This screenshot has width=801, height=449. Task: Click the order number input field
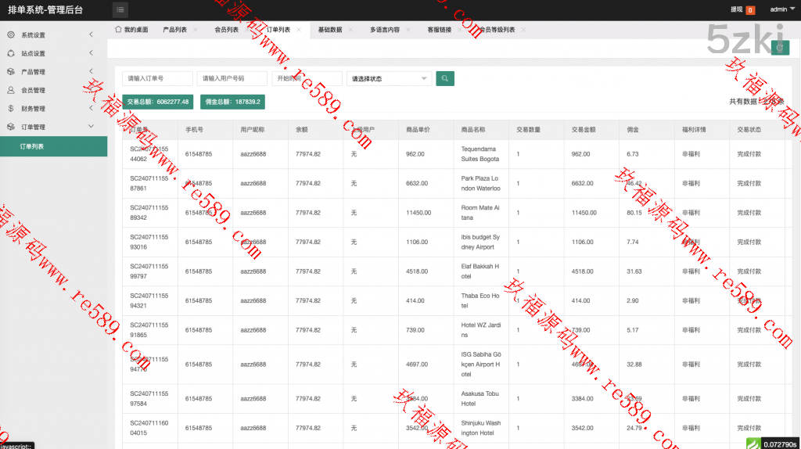click(157, 79)
